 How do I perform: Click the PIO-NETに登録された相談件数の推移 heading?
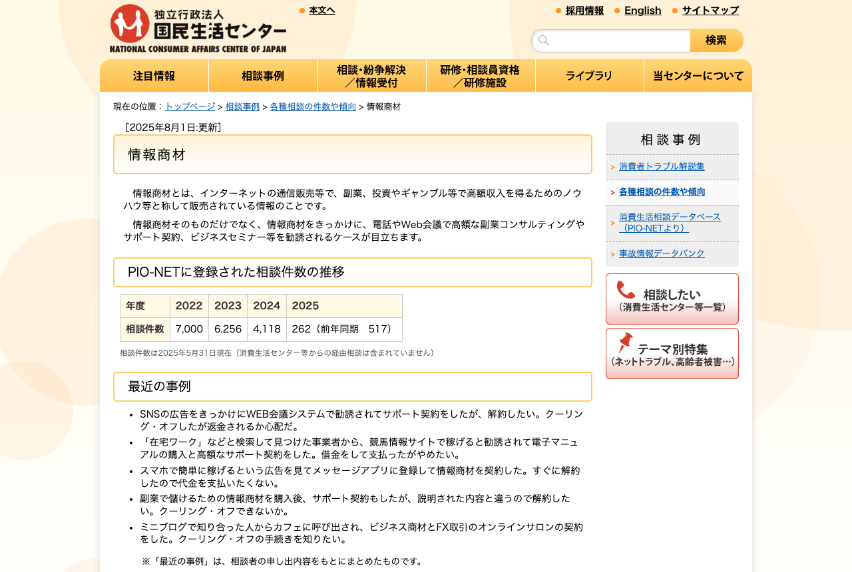coord(353,272)
